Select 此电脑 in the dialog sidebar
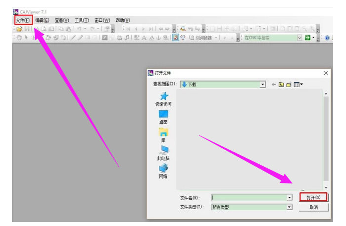 [163, 153]
